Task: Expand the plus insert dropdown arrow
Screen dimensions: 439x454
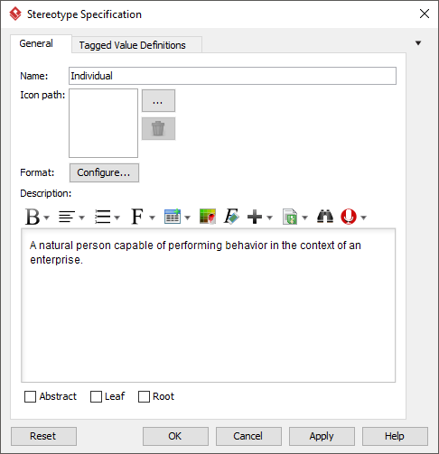Action: [x=270, y=218]
